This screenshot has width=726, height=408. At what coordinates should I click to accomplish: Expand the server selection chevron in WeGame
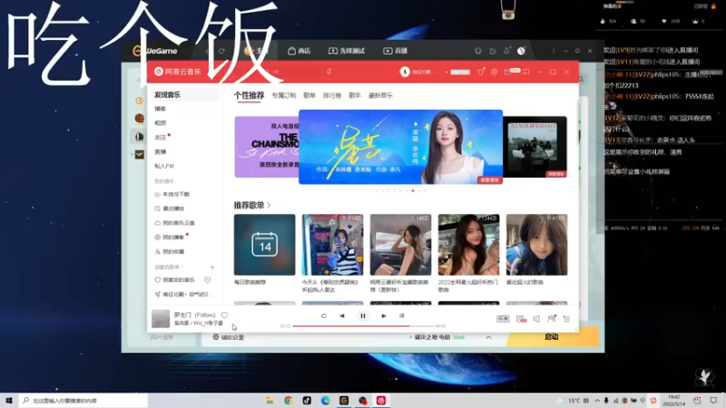[x=488, y=337]
